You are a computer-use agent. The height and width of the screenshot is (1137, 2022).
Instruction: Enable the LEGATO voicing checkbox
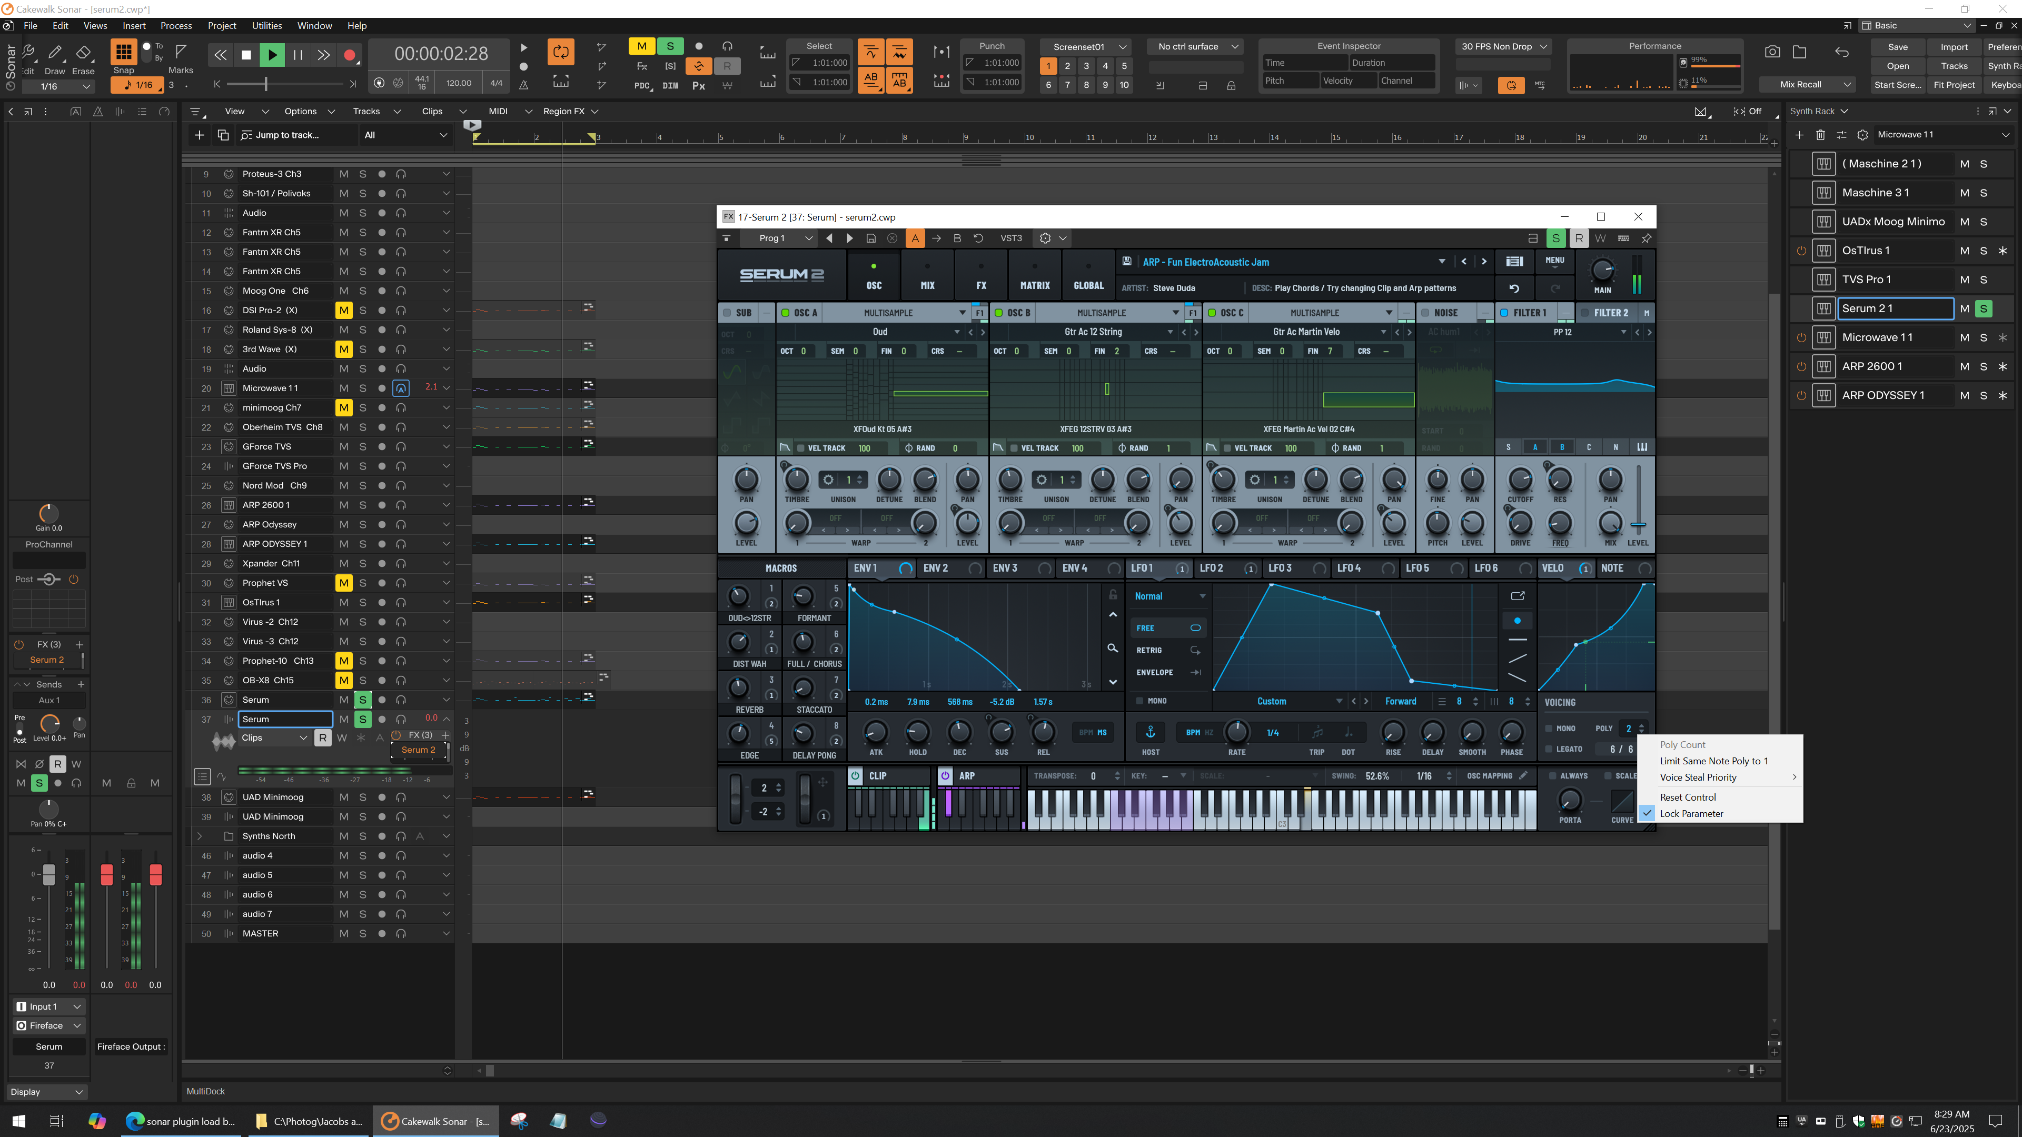[x=1549, y=749]
